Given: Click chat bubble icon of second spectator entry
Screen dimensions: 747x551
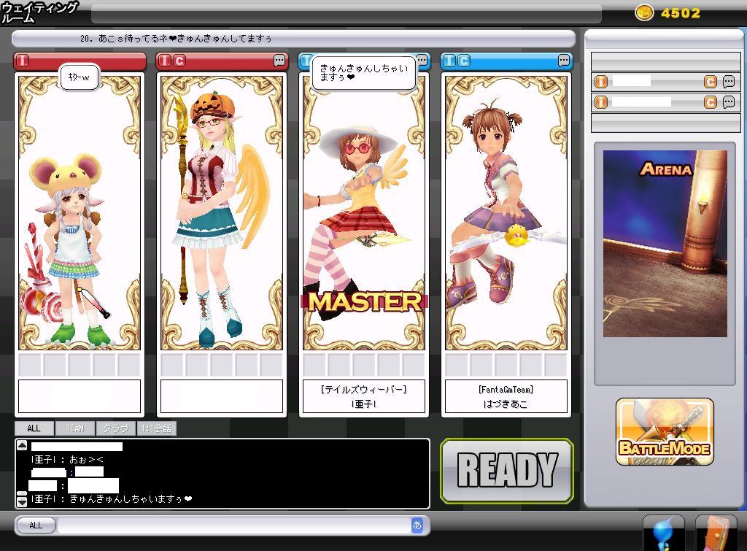Looking at the screenshot, I should point(728,102).
